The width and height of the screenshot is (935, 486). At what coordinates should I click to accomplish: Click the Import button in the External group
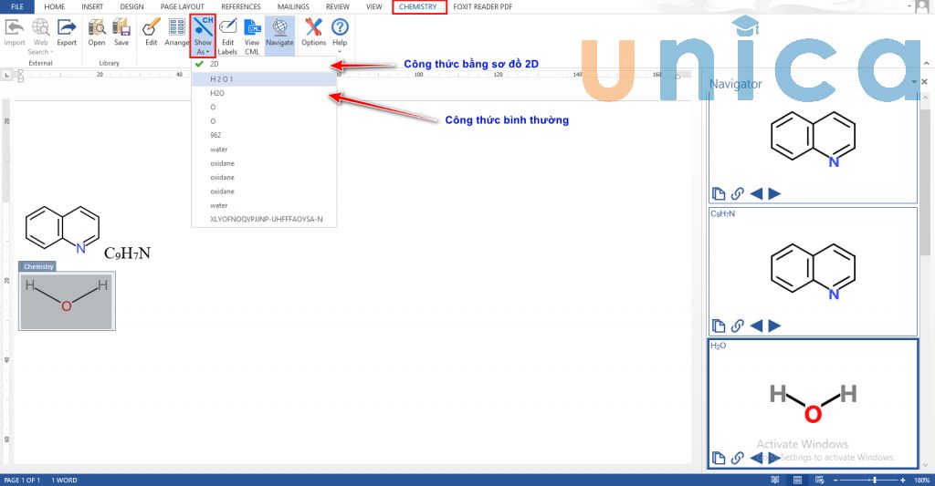pos(15,32)
